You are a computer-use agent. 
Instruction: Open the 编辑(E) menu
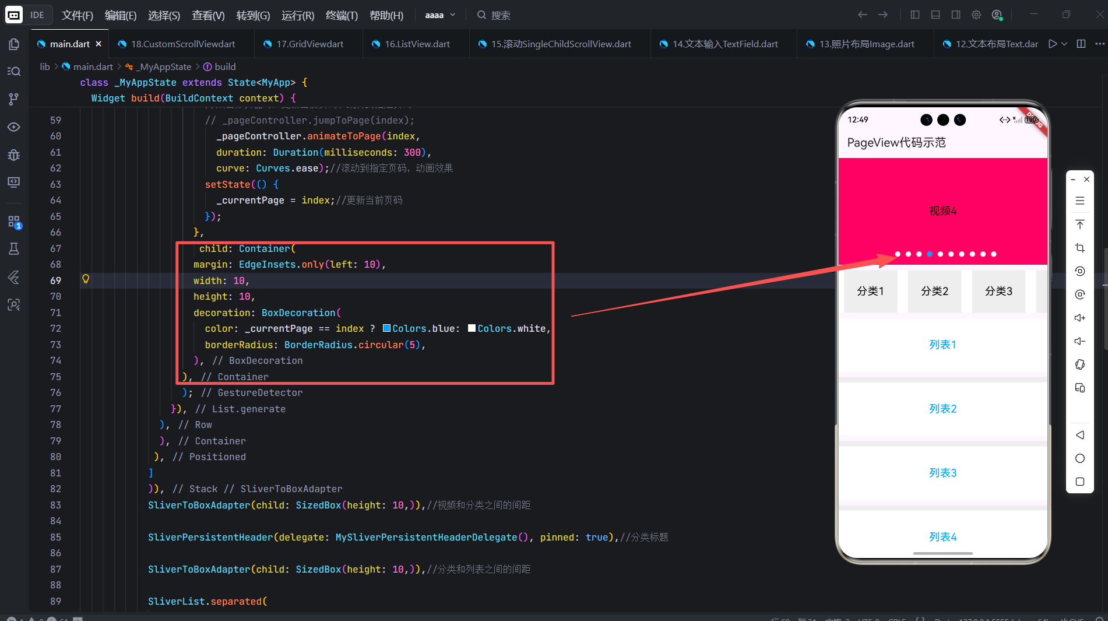[120, 15]
